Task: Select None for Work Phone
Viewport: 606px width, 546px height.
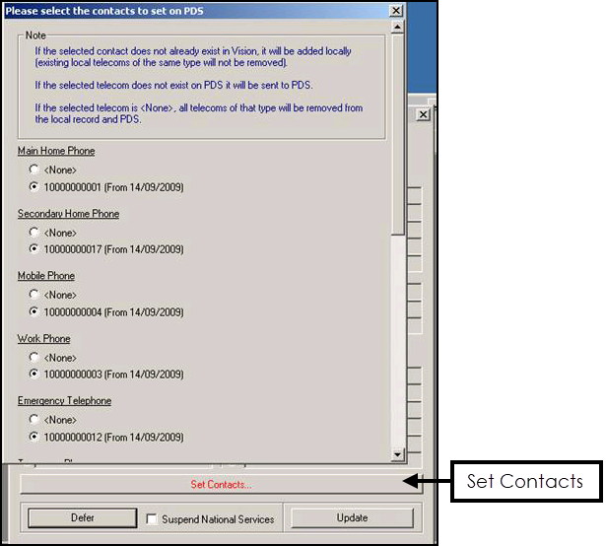Action: tap(34, 358)
